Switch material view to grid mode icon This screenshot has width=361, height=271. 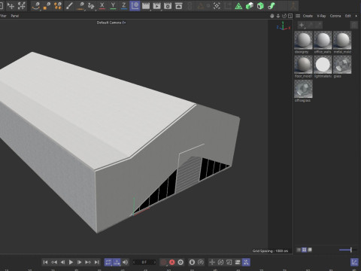(304, 250)
